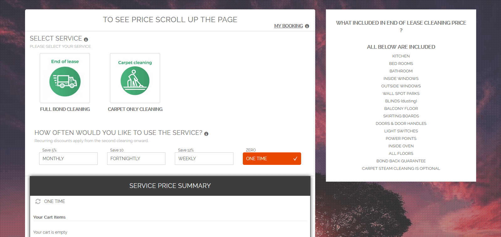Click BLINDS (dusting) in the list
501x237 pixels.
(x=401, y=101)
